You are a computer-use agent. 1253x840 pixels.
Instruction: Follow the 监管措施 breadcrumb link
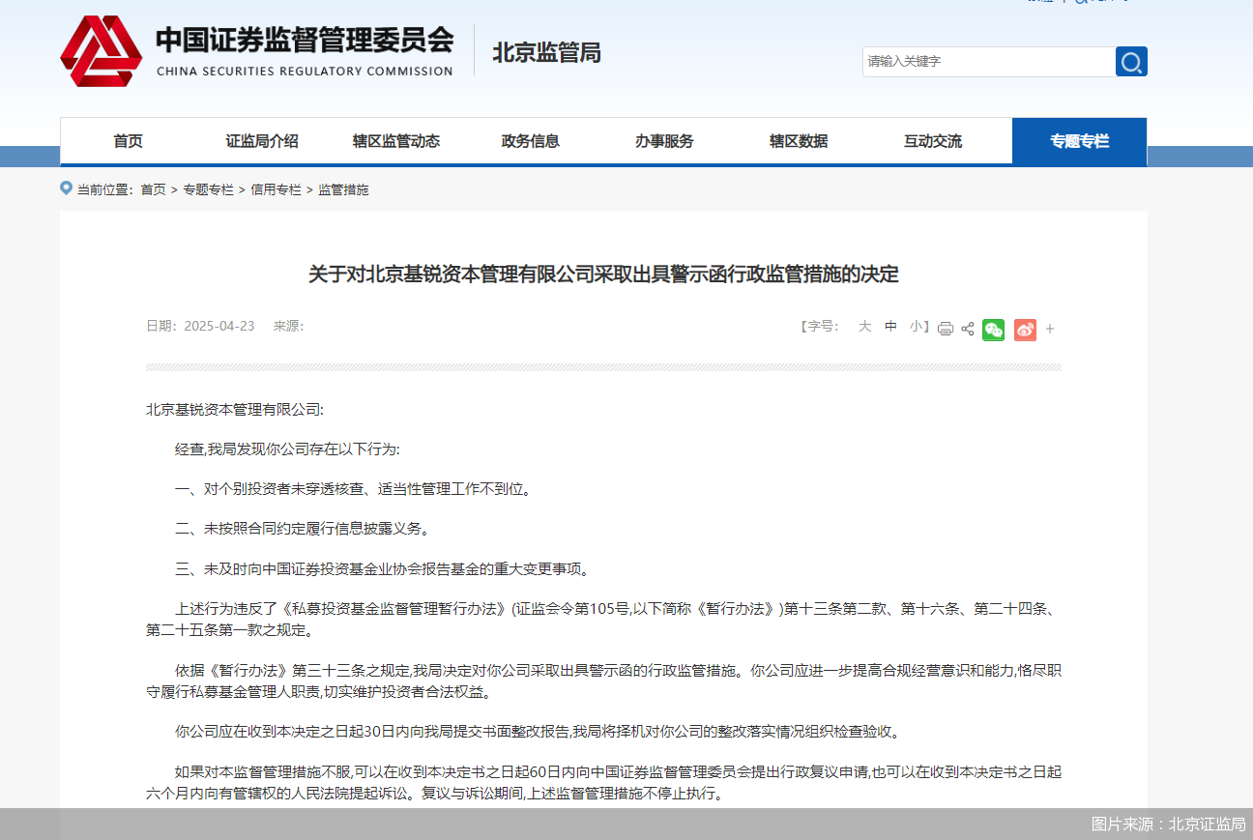point(343,189)
